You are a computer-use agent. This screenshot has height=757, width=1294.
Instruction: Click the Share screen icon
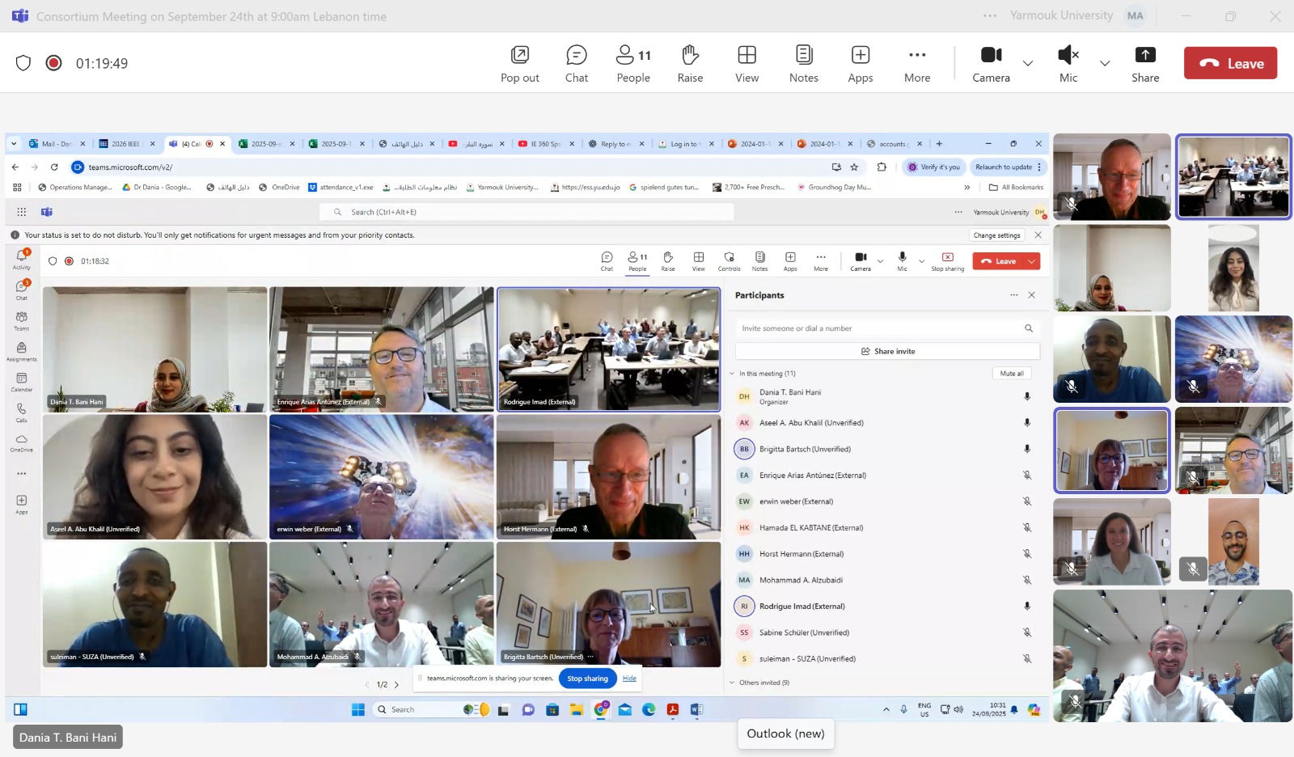pyautogui.click(x=1144, y=64)
